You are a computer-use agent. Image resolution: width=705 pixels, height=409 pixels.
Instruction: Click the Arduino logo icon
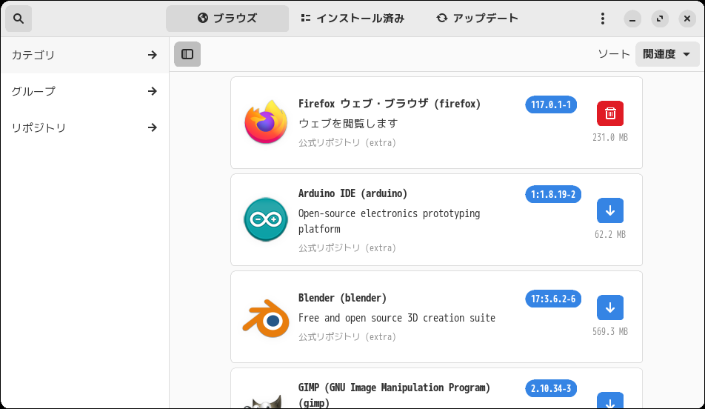tap(266, 219)
